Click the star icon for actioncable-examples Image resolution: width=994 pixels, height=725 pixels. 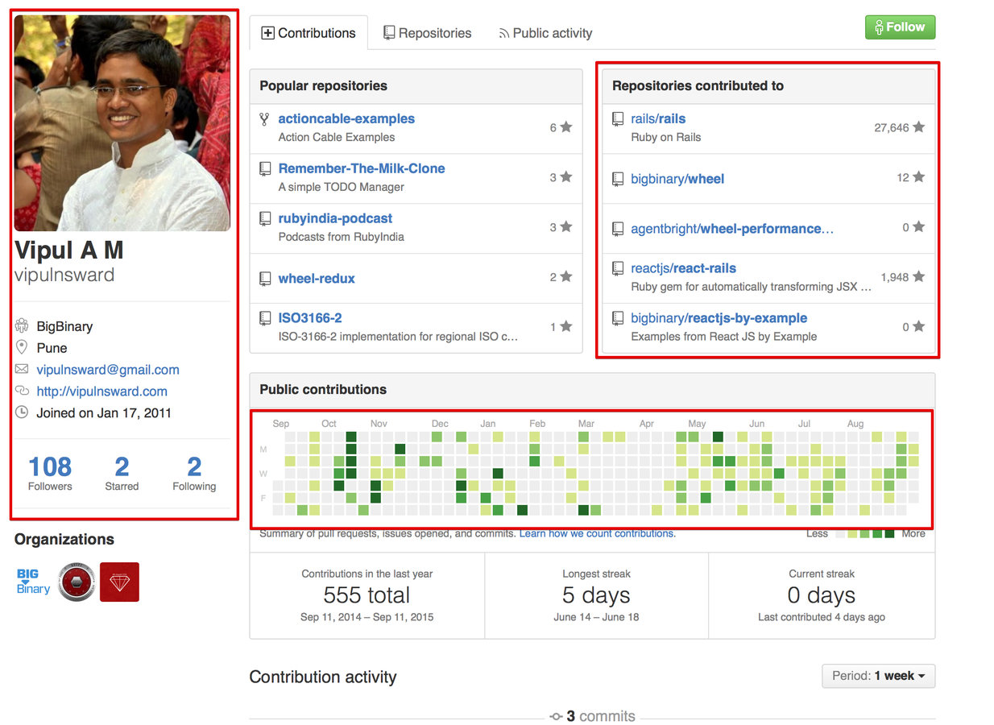coord(566,127)
